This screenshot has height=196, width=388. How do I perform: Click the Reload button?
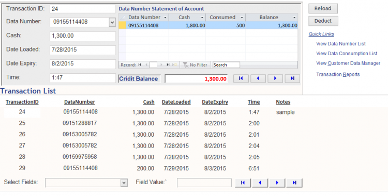tap(323, 9)
